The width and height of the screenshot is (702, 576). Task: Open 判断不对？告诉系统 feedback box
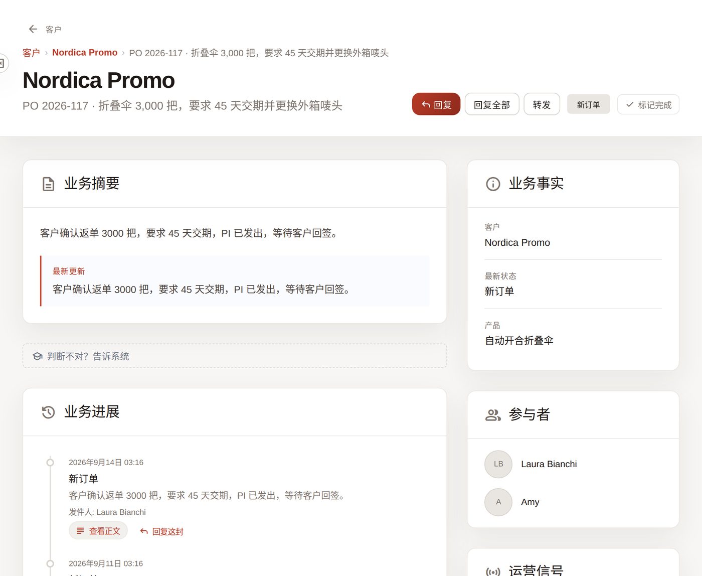tap(235, 356)
